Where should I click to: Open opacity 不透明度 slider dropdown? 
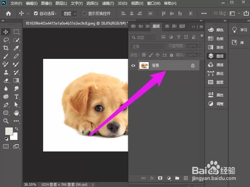201,46
